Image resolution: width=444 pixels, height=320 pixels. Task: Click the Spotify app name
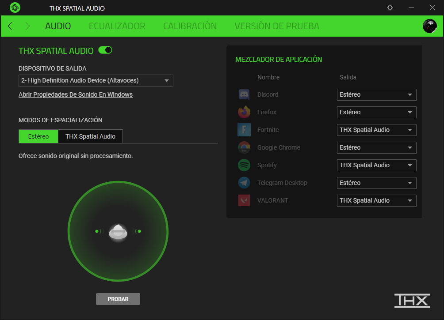[267, 165]
